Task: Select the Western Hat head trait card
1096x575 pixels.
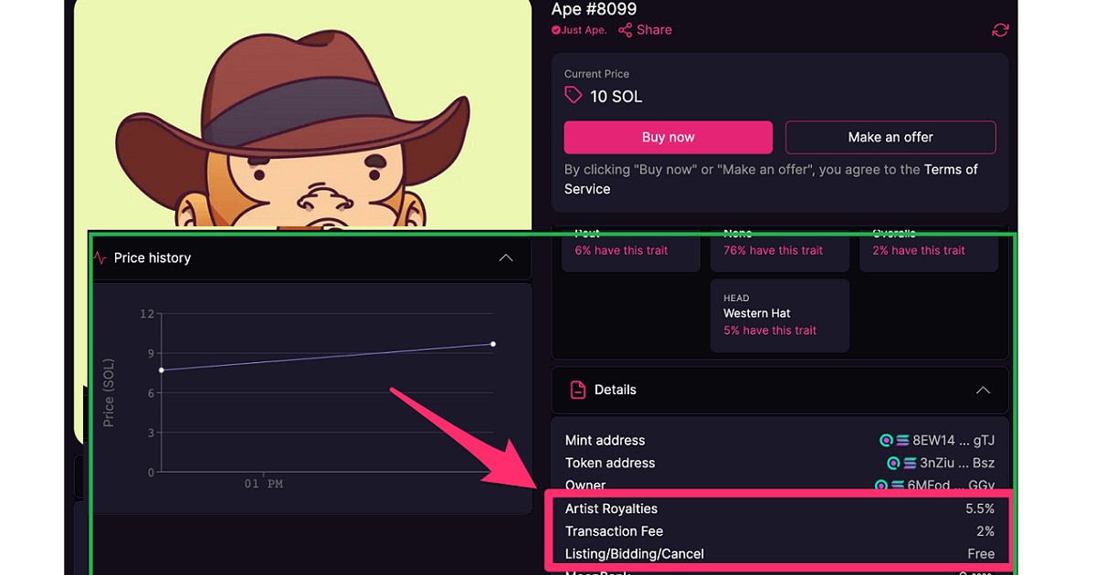Action: tap(779, 316)
